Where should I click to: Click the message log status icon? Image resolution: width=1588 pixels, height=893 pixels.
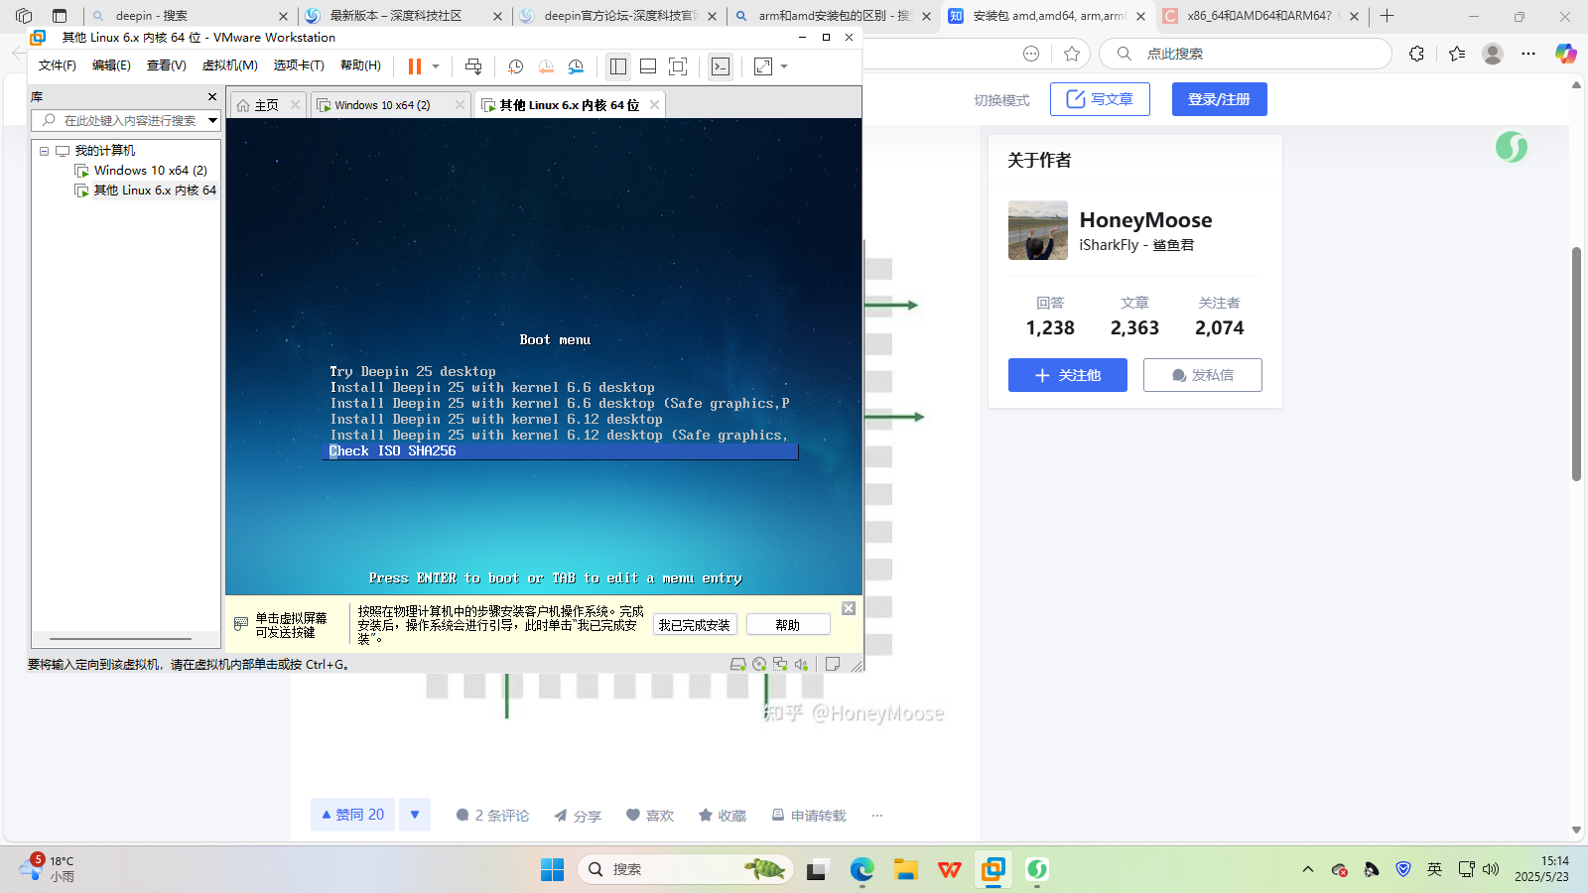point(833,665)
